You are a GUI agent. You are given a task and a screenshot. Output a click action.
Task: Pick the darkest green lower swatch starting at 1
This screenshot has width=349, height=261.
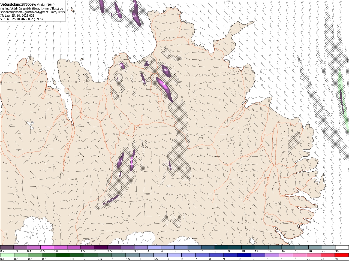tap(63, 255)
